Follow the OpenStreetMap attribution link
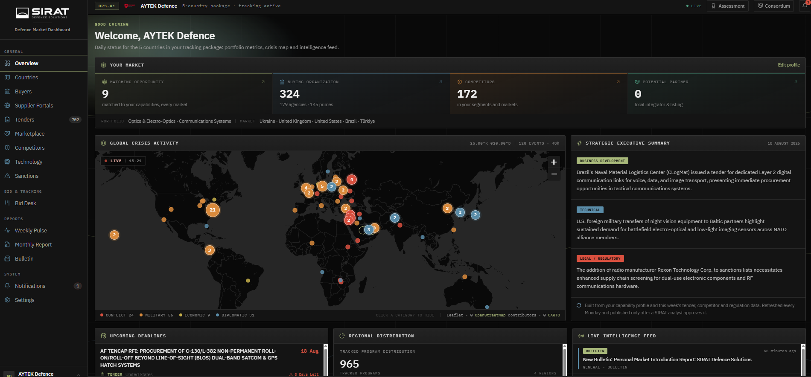 pyautogui.click(x=490, y=315)
